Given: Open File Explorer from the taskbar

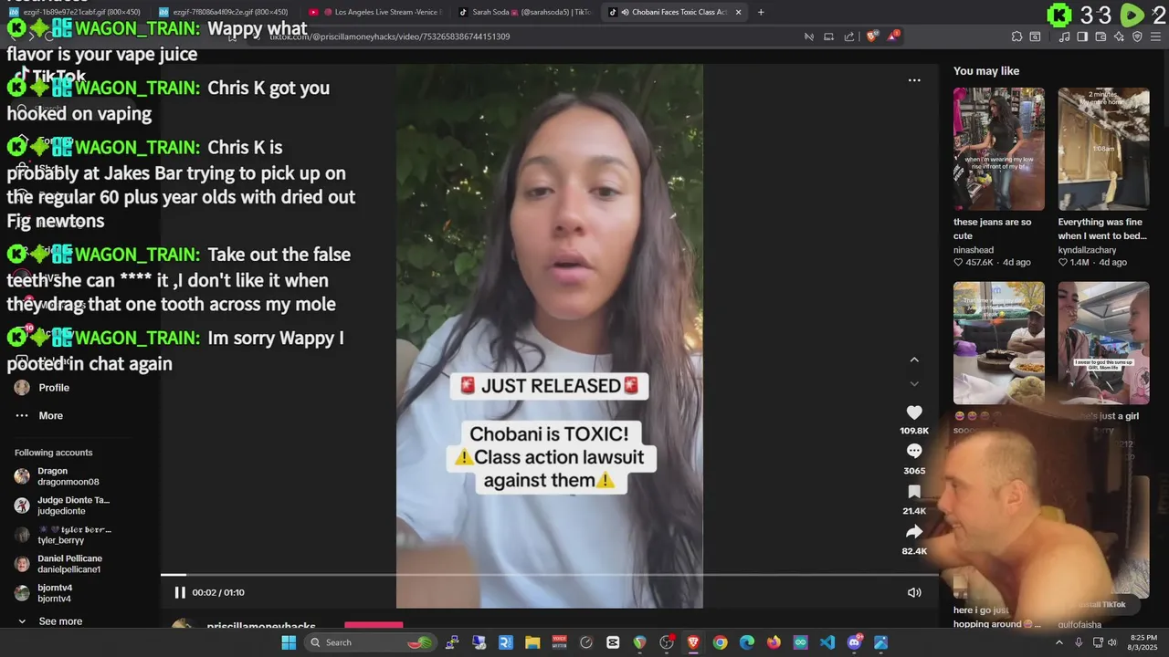Looking at the screenshot, I should (x=532, y=642).
